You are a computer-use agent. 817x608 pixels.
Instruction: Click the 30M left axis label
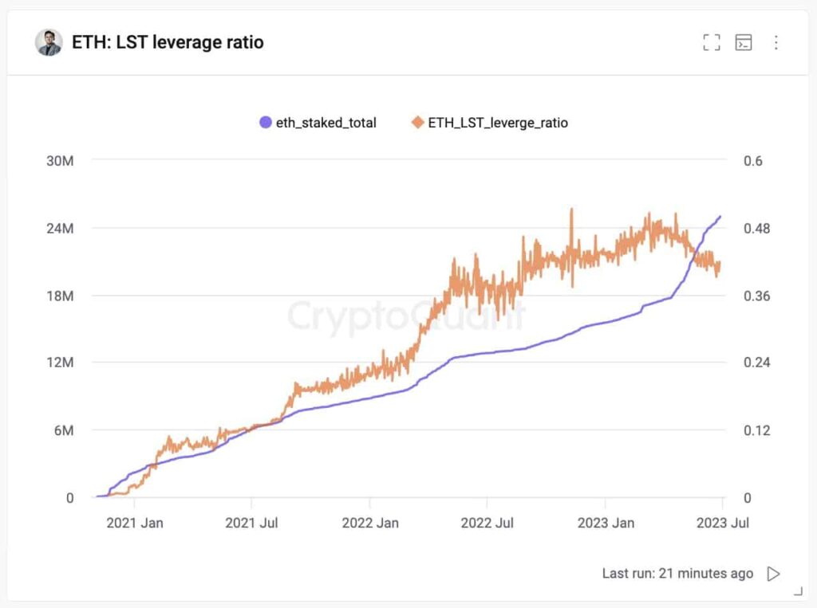pos(60,161)
